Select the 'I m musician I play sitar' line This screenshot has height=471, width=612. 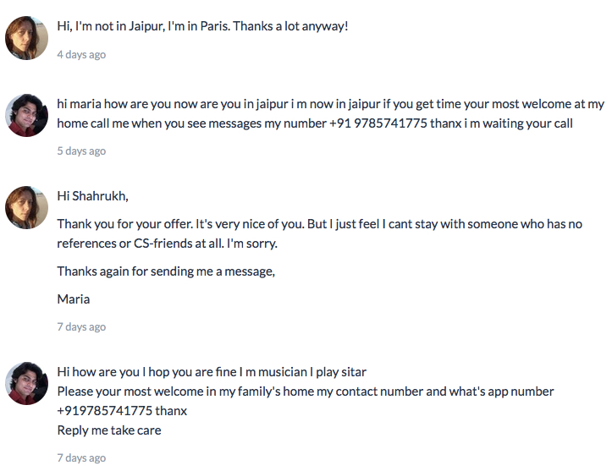pyautogui.click(x=212, y=371)
